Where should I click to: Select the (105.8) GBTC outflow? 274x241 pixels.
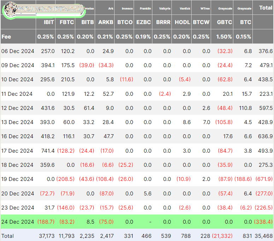click(x=224, y=122)
